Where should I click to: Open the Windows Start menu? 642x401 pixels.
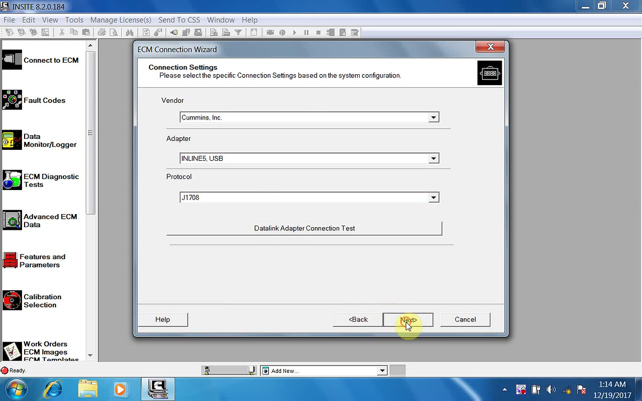(x=17, y=389)
